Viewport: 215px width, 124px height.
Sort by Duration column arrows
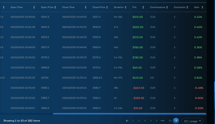point(126,8)
